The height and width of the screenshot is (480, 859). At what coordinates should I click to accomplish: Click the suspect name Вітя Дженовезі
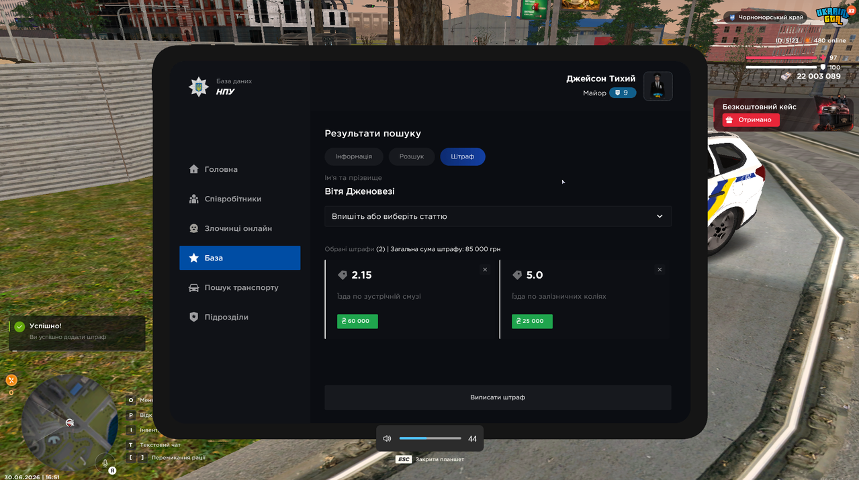click(360, 191)
